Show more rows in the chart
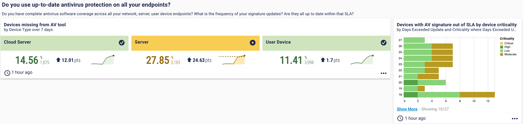This screenshot has width=523, height=124. pos(407,109)
